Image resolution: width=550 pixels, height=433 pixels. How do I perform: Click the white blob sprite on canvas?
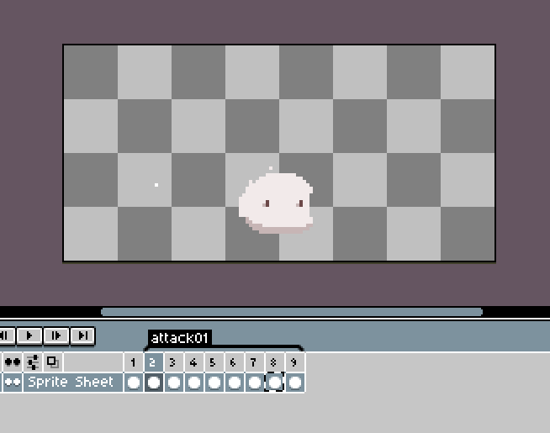276,203
